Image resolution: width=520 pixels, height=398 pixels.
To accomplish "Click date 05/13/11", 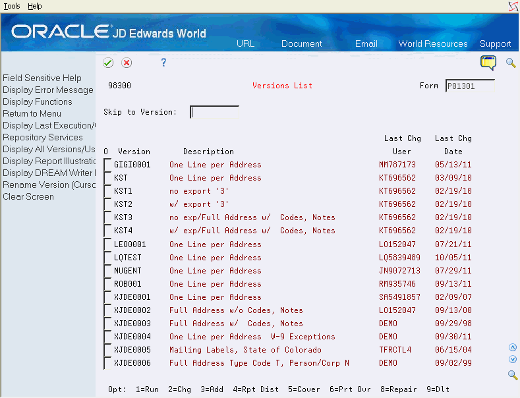I will click(453, 165).
